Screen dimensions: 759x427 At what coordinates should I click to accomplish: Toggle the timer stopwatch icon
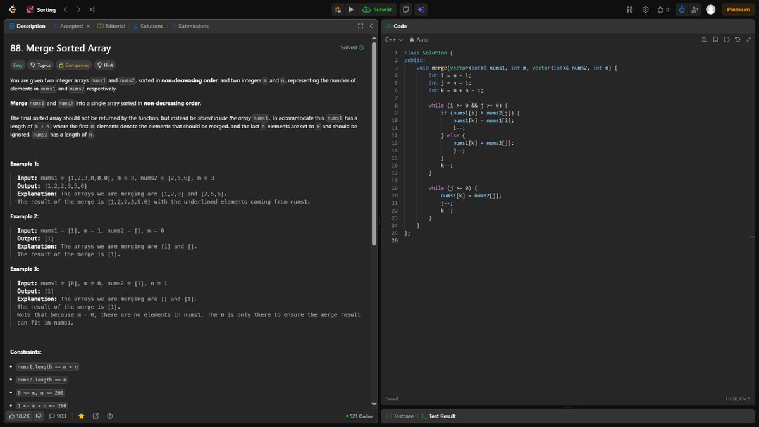(682, 9)
